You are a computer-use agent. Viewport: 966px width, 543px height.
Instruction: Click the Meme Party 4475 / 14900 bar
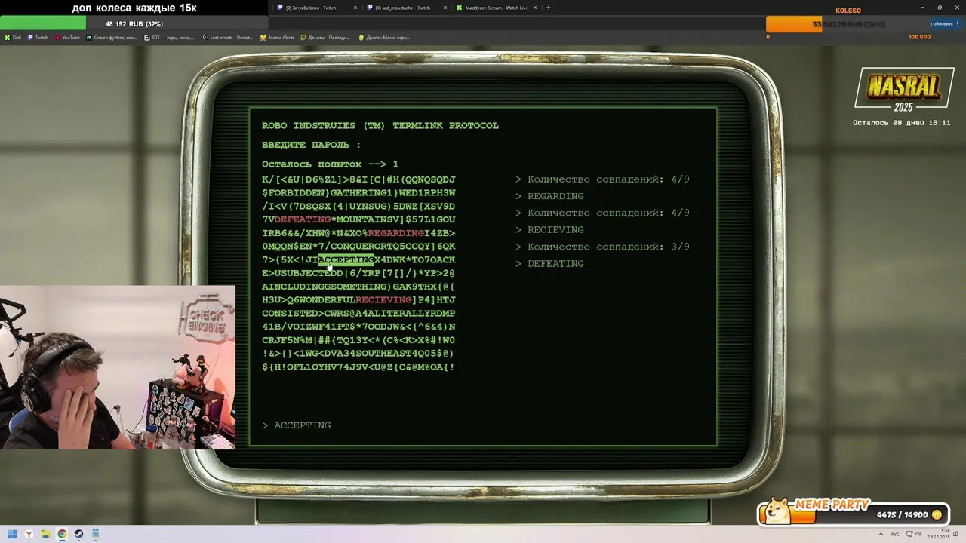[853, 514]
